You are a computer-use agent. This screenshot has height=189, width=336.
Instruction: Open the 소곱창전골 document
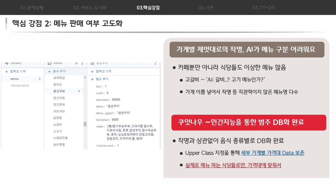coord(60,138)
